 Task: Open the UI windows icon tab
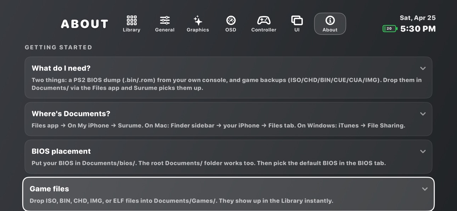pyautogui.click(x=297, y=24)
